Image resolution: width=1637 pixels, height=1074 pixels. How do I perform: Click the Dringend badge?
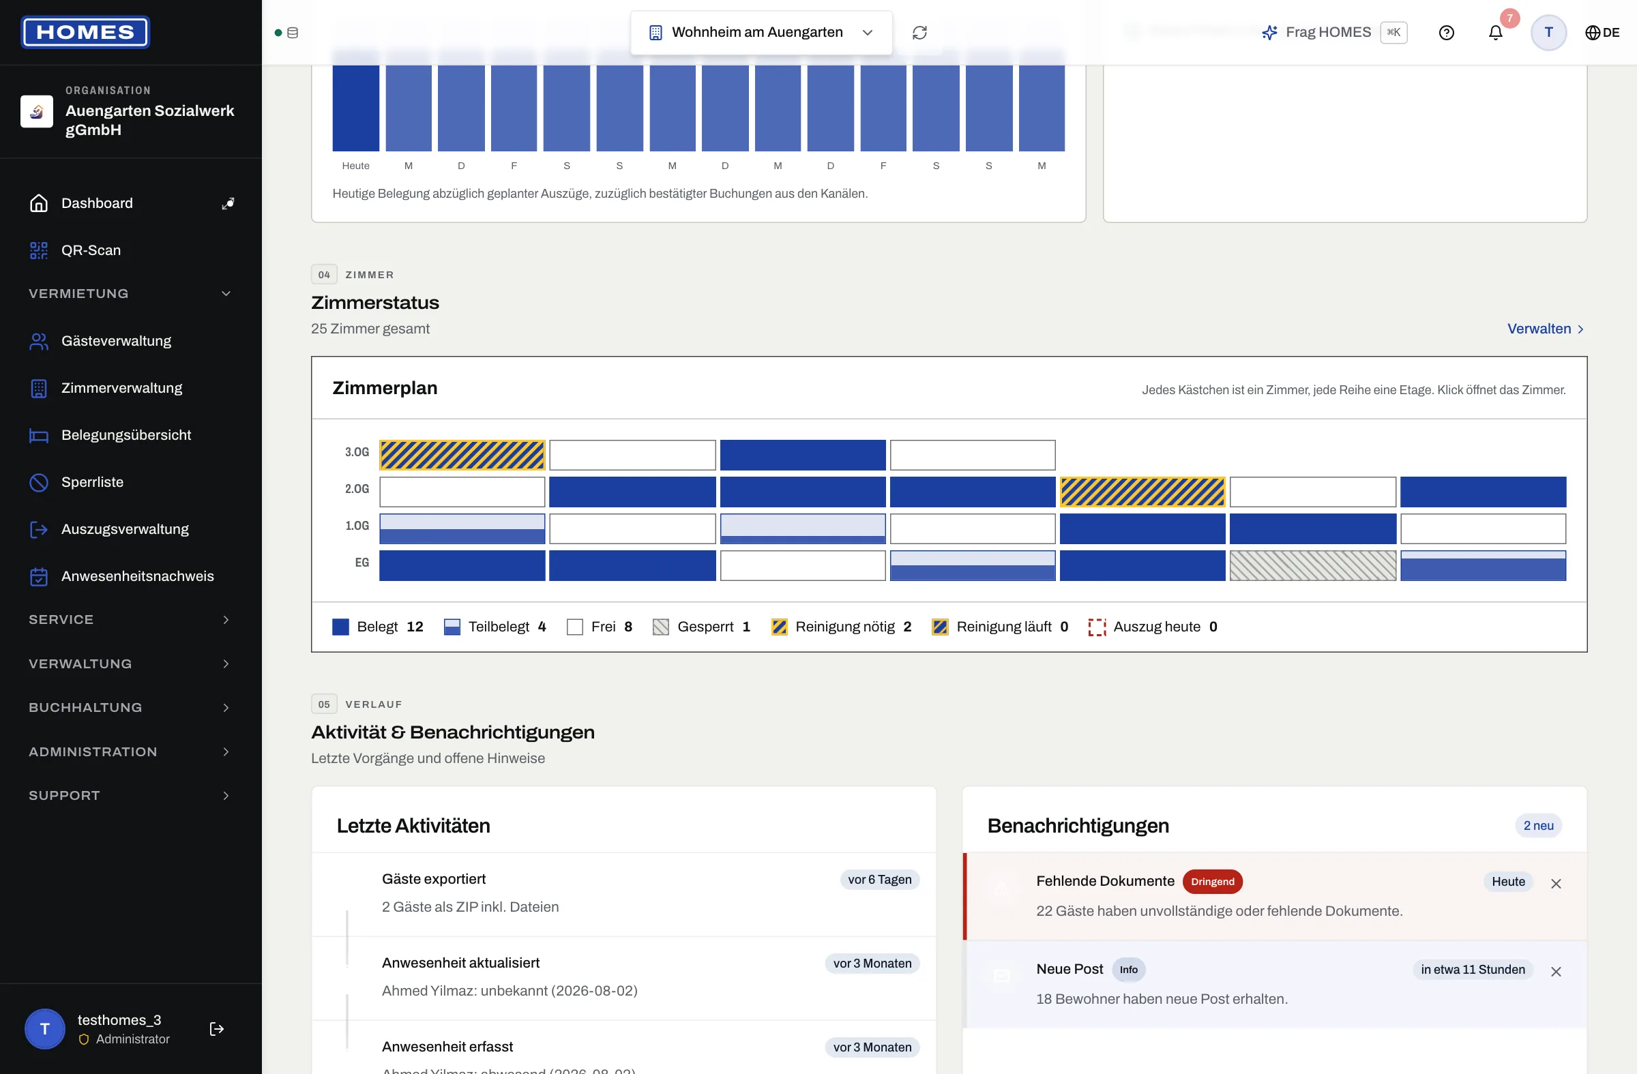pos(1213,882)
